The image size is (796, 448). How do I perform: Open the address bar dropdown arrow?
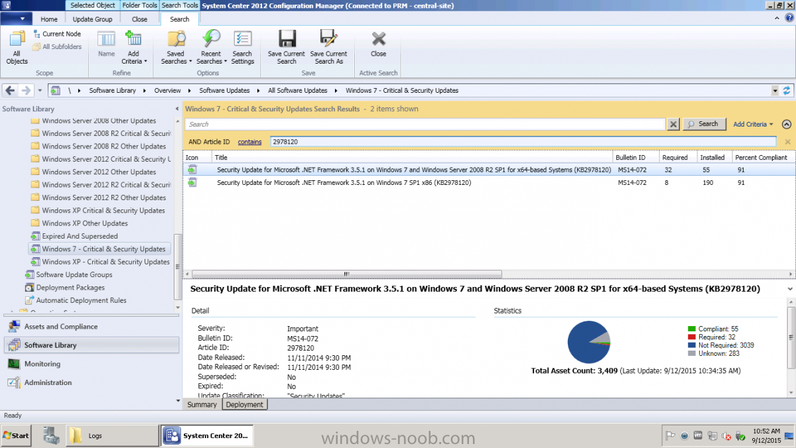click(x=775, y=91)
